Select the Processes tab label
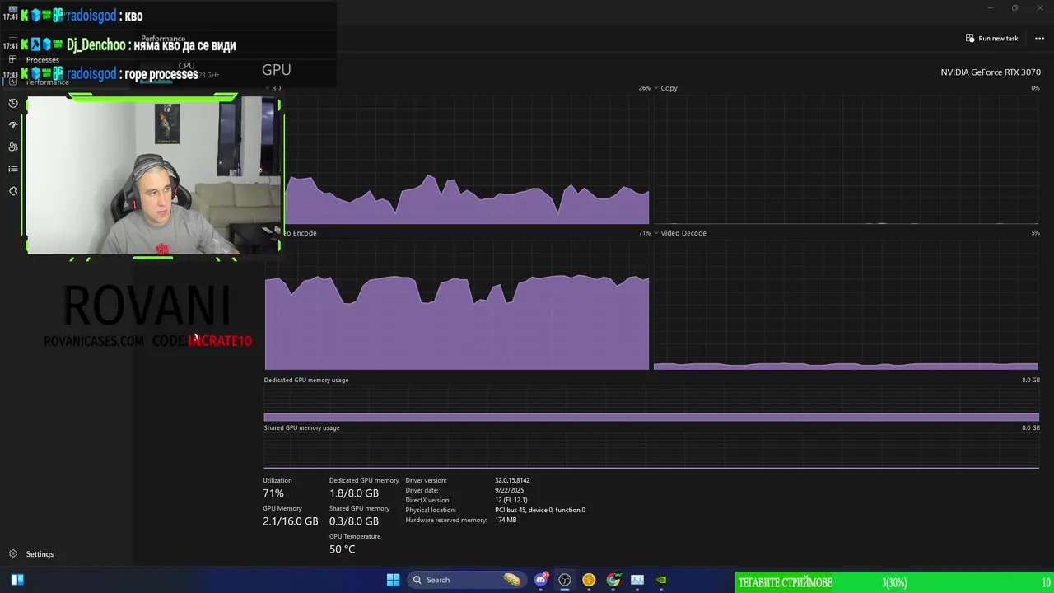Screen dimensions: 1054x593 pyautogui.click(x=43, y=59)
